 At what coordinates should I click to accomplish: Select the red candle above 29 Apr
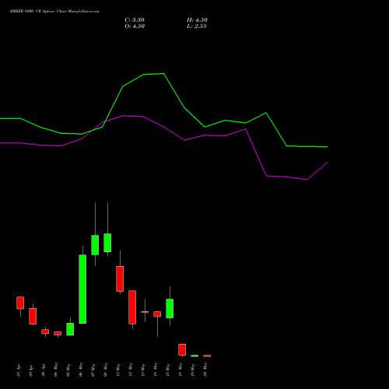tap(33, 316)
